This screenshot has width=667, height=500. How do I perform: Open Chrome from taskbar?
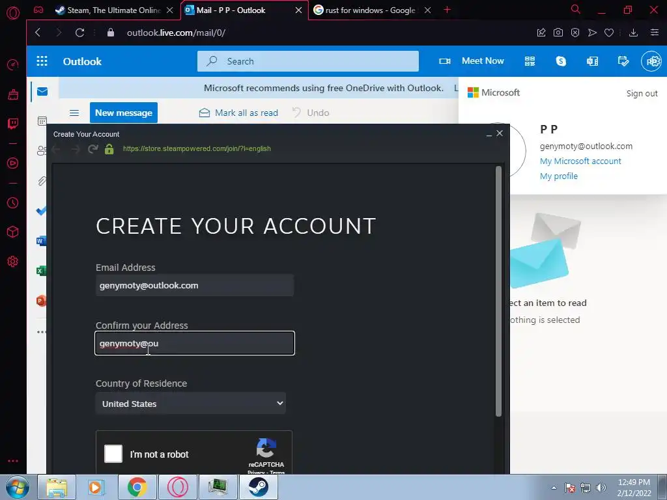pos(137,487)
